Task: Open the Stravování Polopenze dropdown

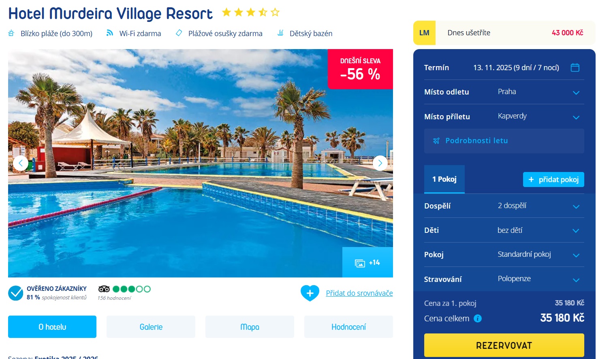Action: (x=504, y=279)
